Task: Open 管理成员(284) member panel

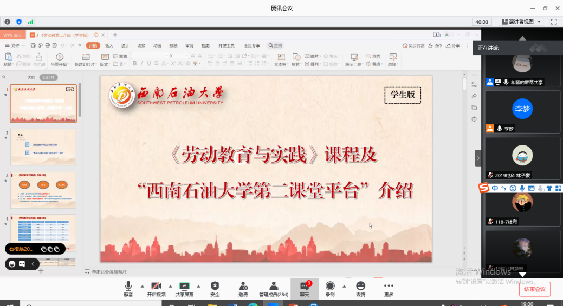Action: tap(274, 289)
